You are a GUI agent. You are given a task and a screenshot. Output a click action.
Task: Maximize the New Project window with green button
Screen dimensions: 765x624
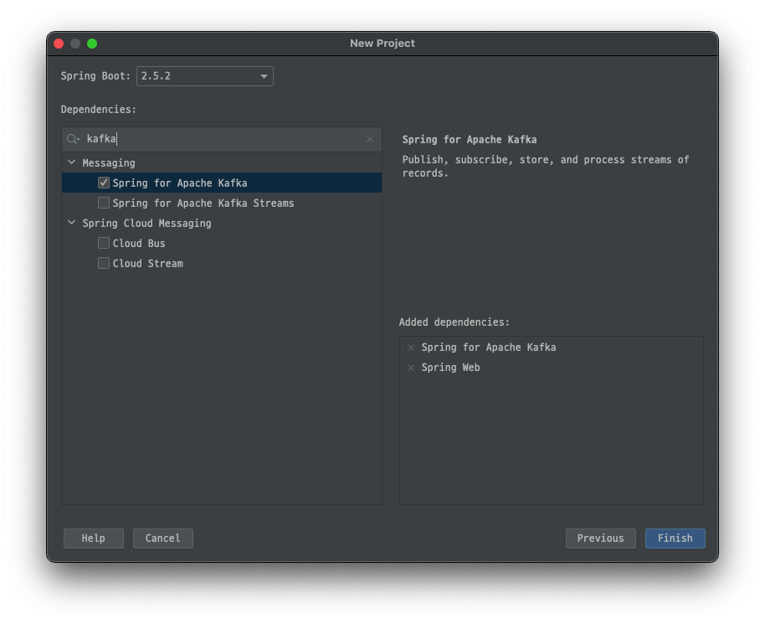click(92, 44)
